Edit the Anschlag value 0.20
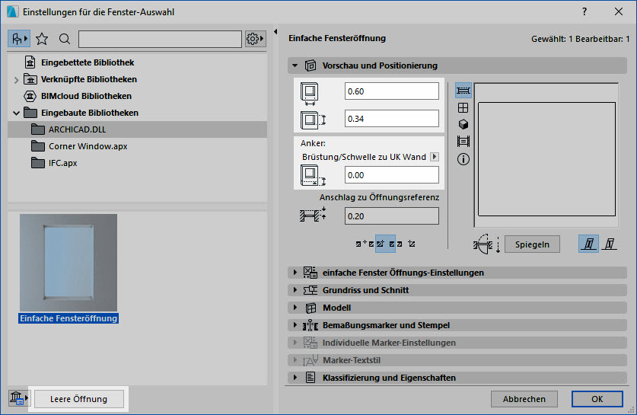 pos(392,216)
